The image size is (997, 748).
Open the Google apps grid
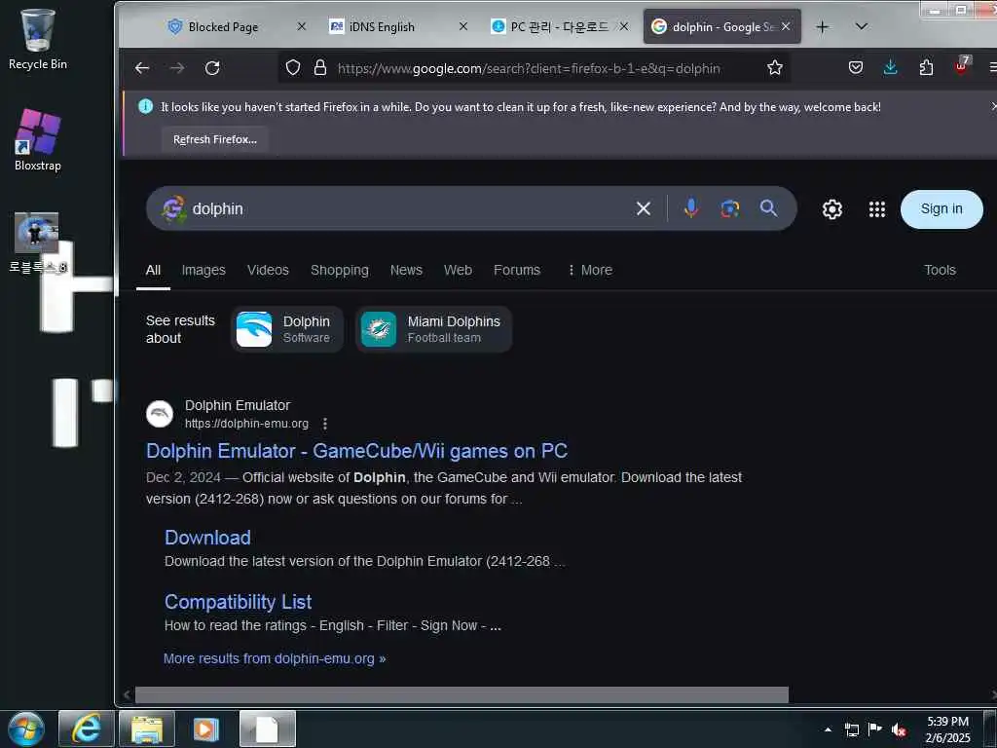click(x=877, y=209)
